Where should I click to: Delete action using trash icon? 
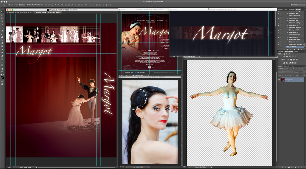pos(302,49)
